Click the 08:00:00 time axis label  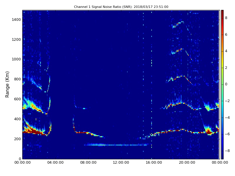tap(88, 163)
